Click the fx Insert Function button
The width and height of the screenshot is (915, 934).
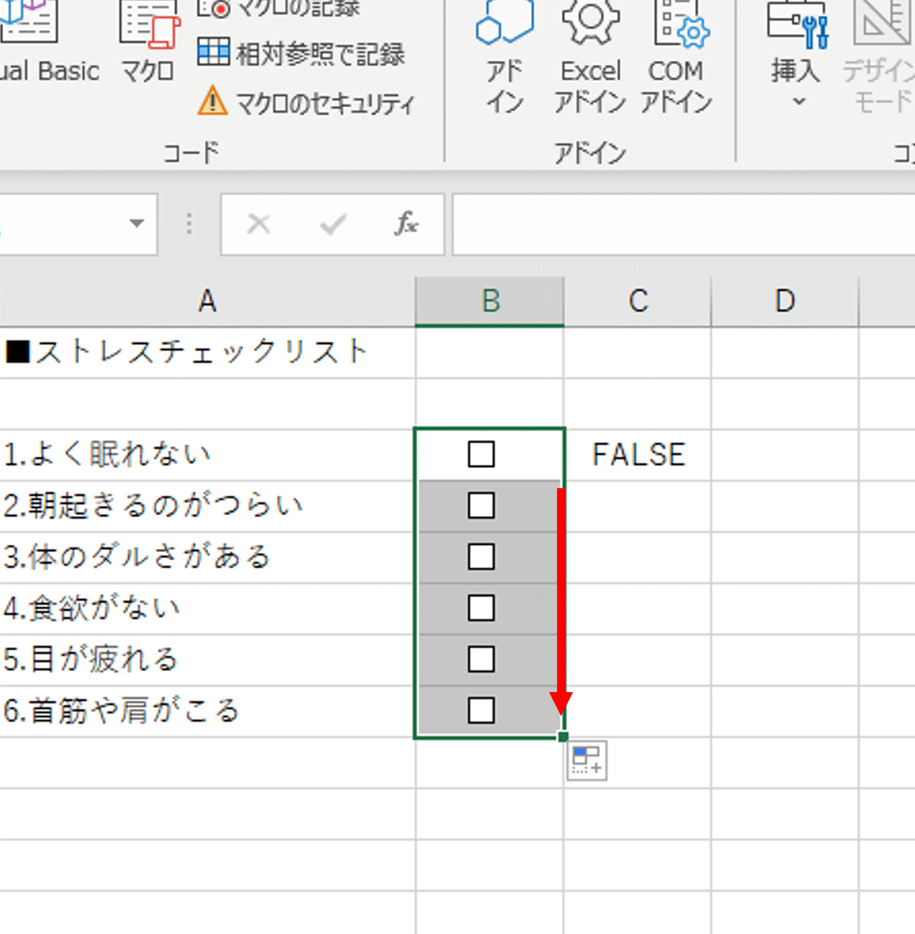tap(406, 223)
